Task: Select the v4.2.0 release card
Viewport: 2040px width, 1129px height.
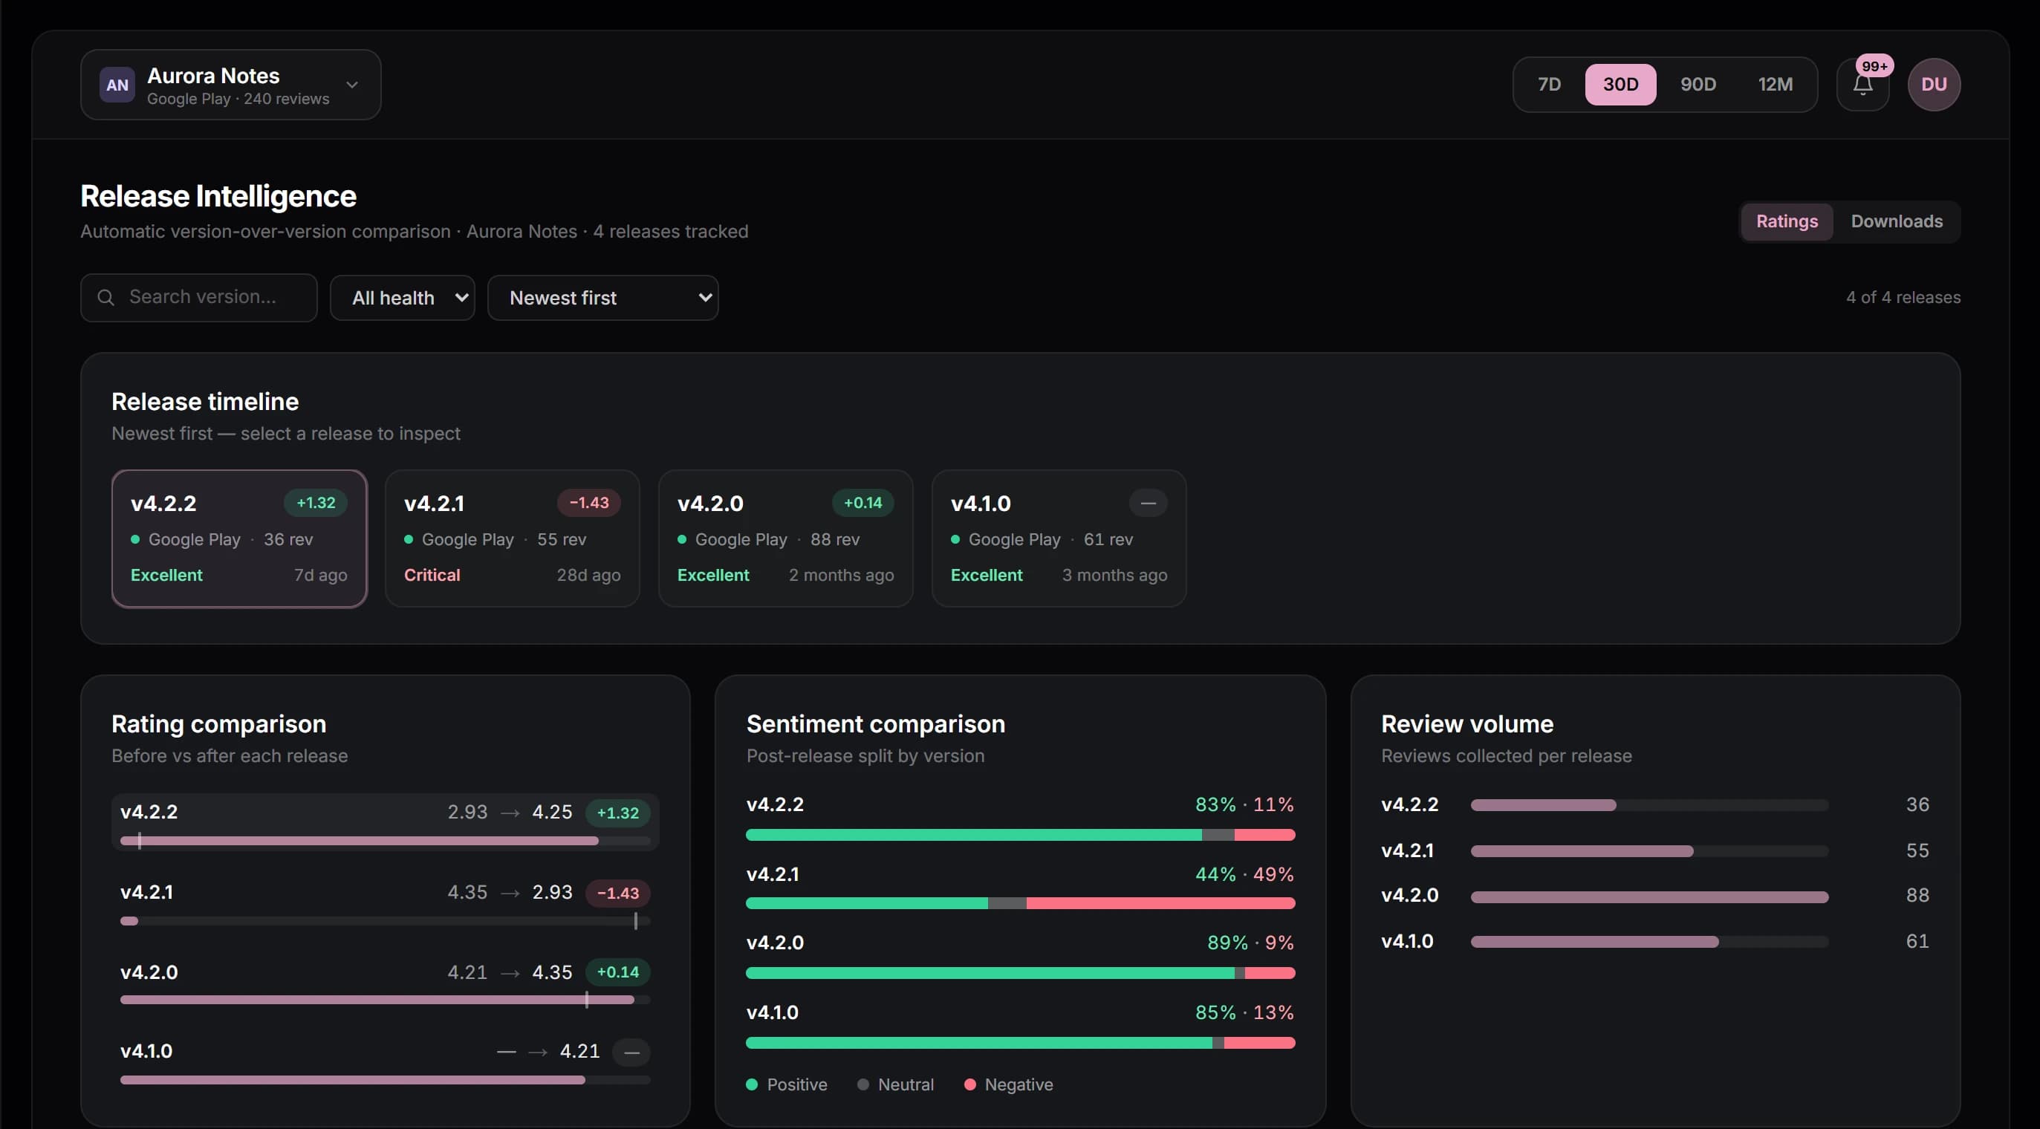Action: pos(785,539)
